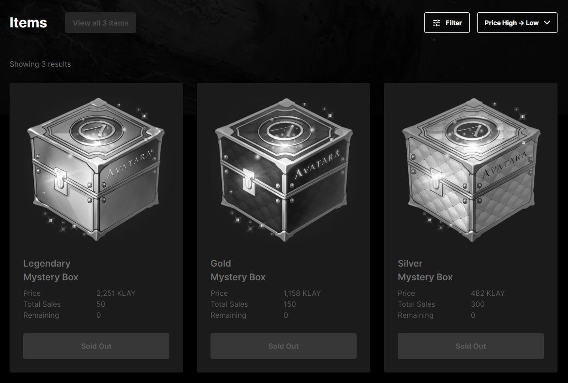The height and width of the screenshot is (383, 568).
Task: Open the Legendary Mystery Box image
Action: pos(96,169)
